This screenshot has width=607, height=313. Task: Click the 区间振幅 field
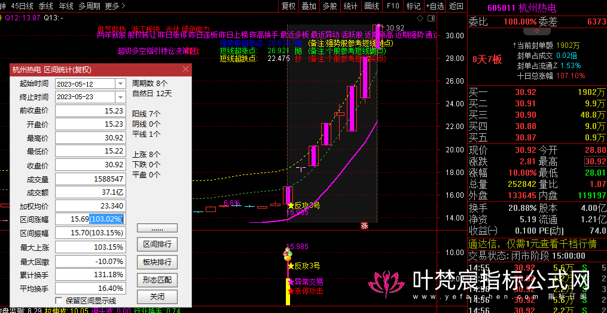tap(90, 233)
